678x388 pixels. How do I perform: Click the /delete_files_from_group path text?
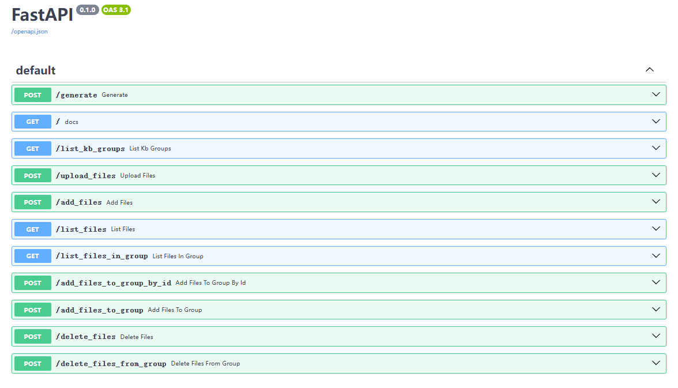111,363
